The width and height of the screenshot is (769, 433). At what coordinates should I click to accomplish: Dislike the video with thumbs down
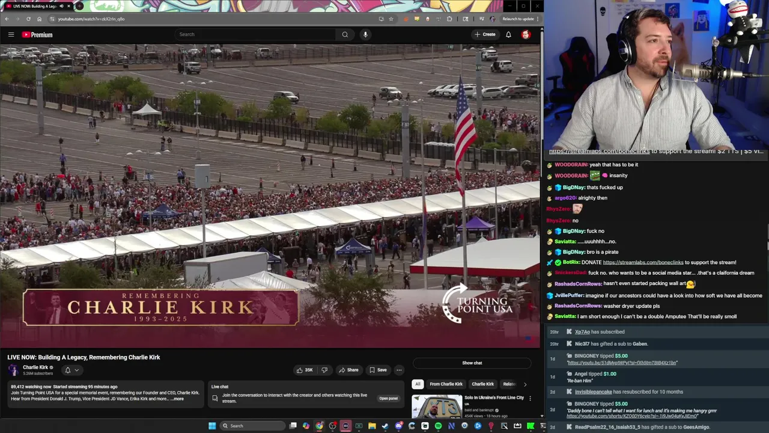click(324, 370)
